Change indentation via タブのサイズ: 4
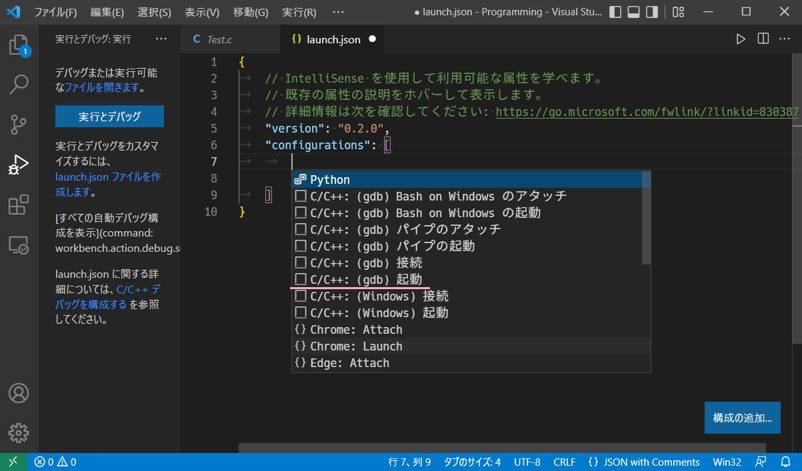This screenshot has width=802, height=471. click(x=472, y=462)
